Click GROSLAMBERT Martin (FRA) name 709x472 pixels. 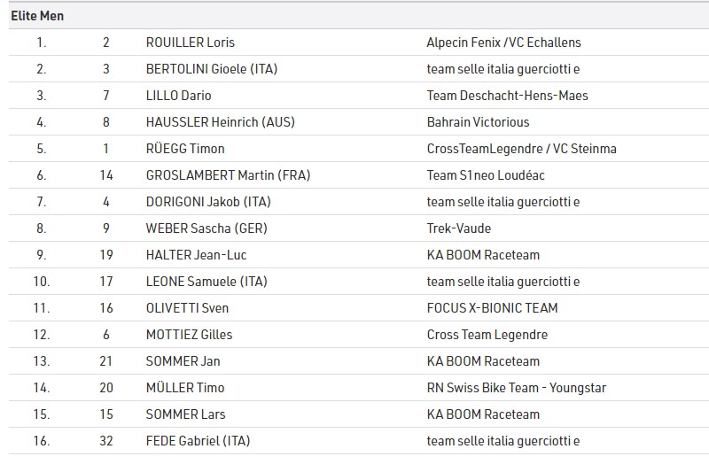(229, 175)
